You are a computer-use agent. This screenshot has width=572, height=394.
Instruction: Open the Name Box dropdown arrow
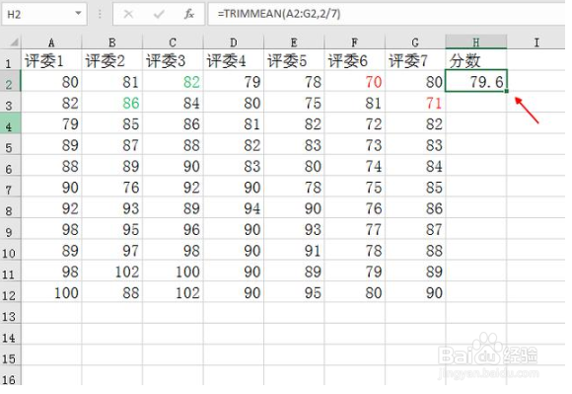78,14
